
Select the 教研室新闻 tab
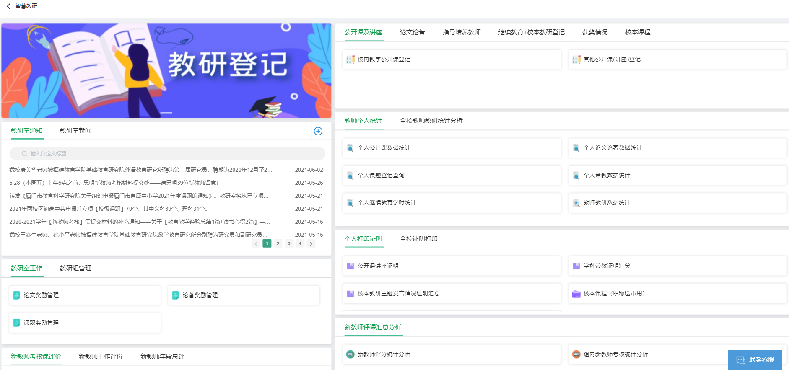[x=75, y=131]
